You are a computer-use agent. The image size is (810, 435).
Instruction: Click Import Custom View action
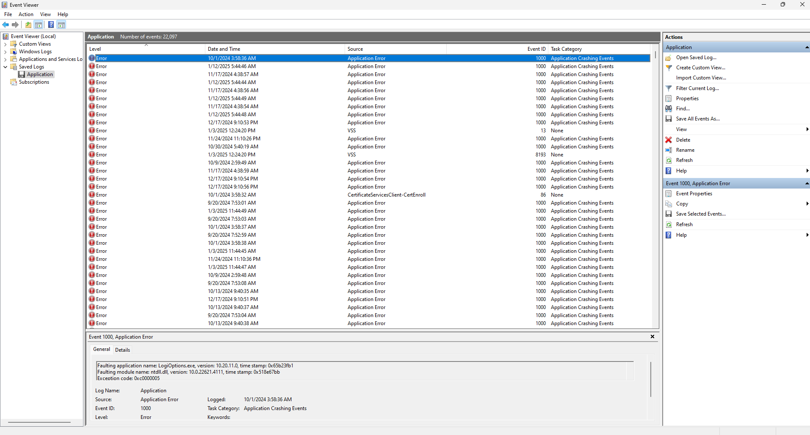[x=701, y=78]
